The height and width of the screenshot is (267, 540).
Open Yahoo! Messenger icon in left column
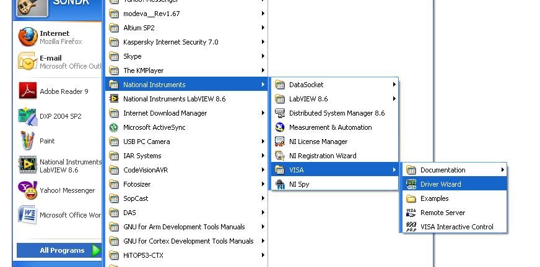[x=27, y=190]
